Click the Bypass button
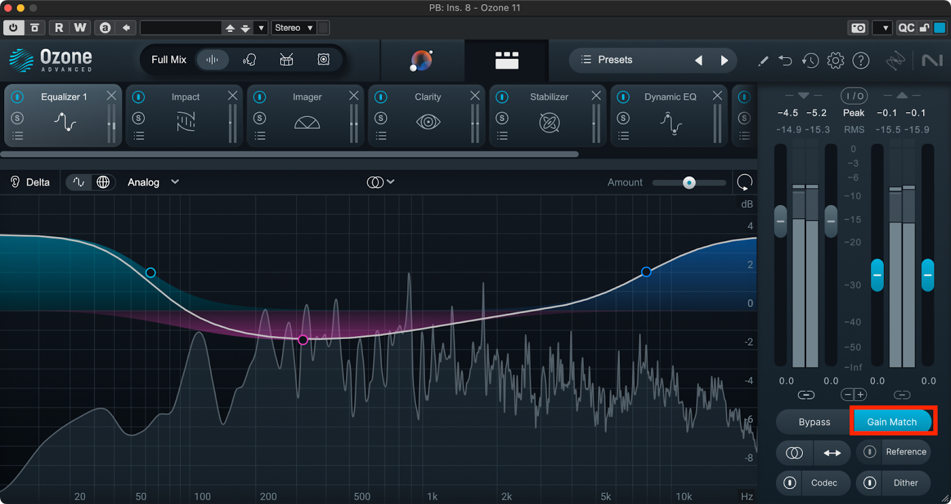The image size is (951, 504). [x=814, y=422]
